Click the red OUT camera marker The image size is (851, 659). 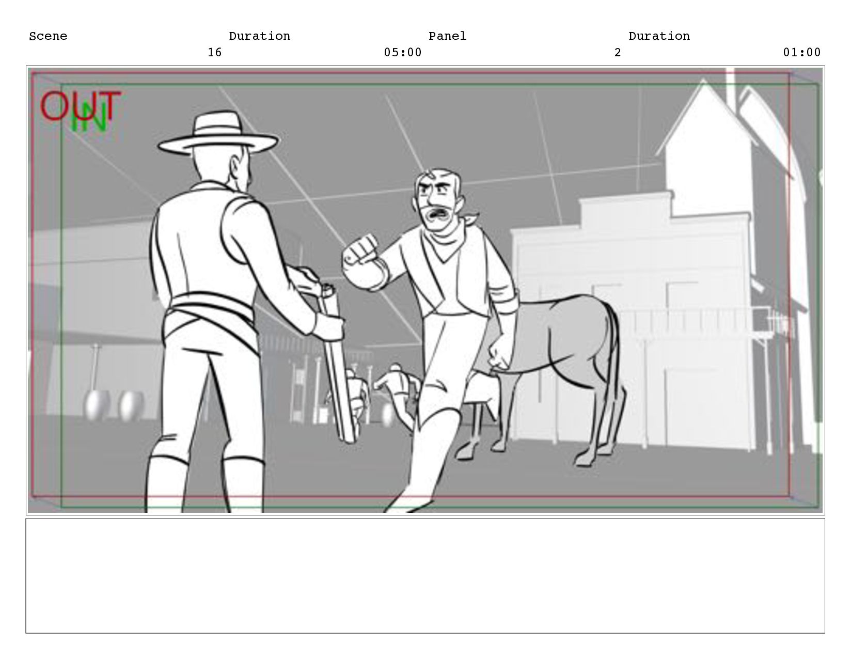[x=81, y=106]
